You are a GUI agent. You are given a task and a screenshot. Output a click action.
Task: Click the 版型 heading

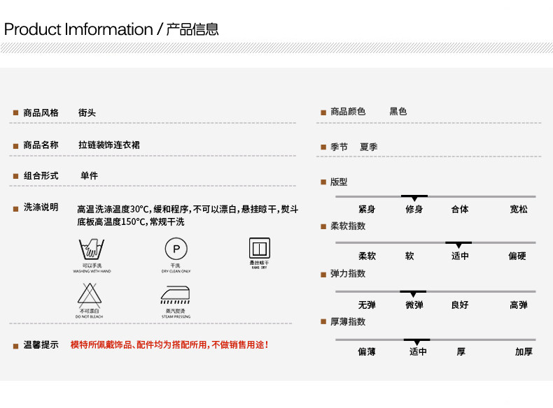(339, 182)
